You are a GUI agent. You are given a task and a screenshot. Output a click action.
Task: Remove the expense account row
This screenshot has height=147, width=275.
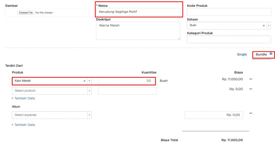pos(251,113)
